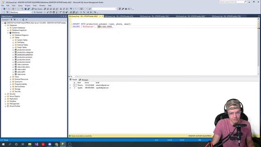Select the production.stocks table
The height and width of the screenshot is (147, 261).
24,60
